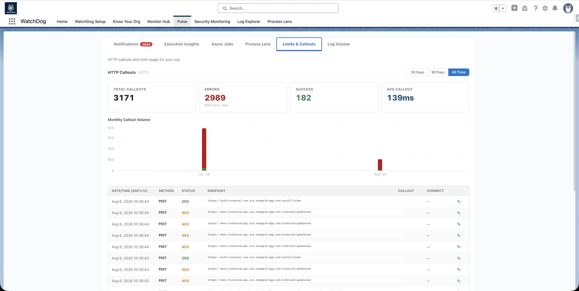Click status 200 in first table row
Screen dimensions: 579x291
(185, 202)
